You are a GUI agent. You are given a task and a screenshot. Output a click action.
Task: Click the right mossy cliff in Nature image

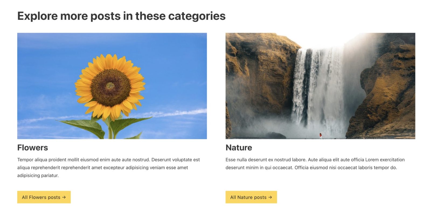[388, 94]
